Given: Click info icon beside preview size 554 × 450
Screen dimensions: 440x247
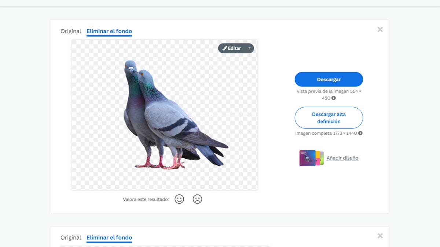Looking at the screenshot, I should [x=334, y=98].
